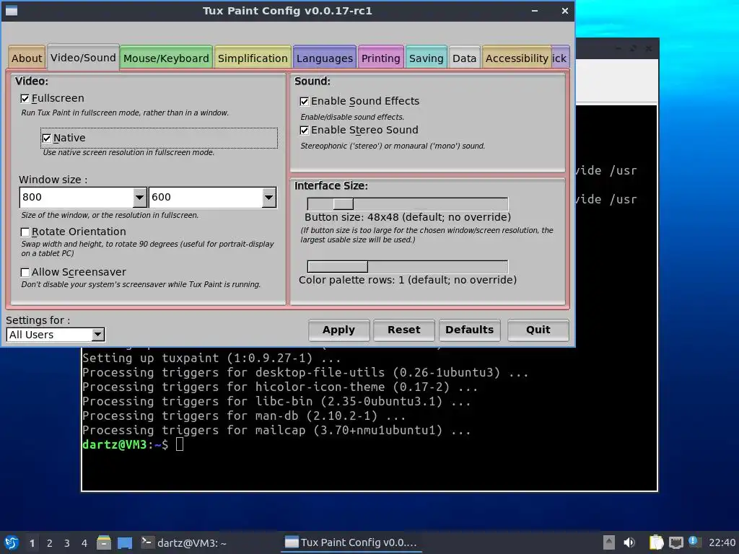Switch to the Mouse/Keyboard tab

(x=166, y=58)
